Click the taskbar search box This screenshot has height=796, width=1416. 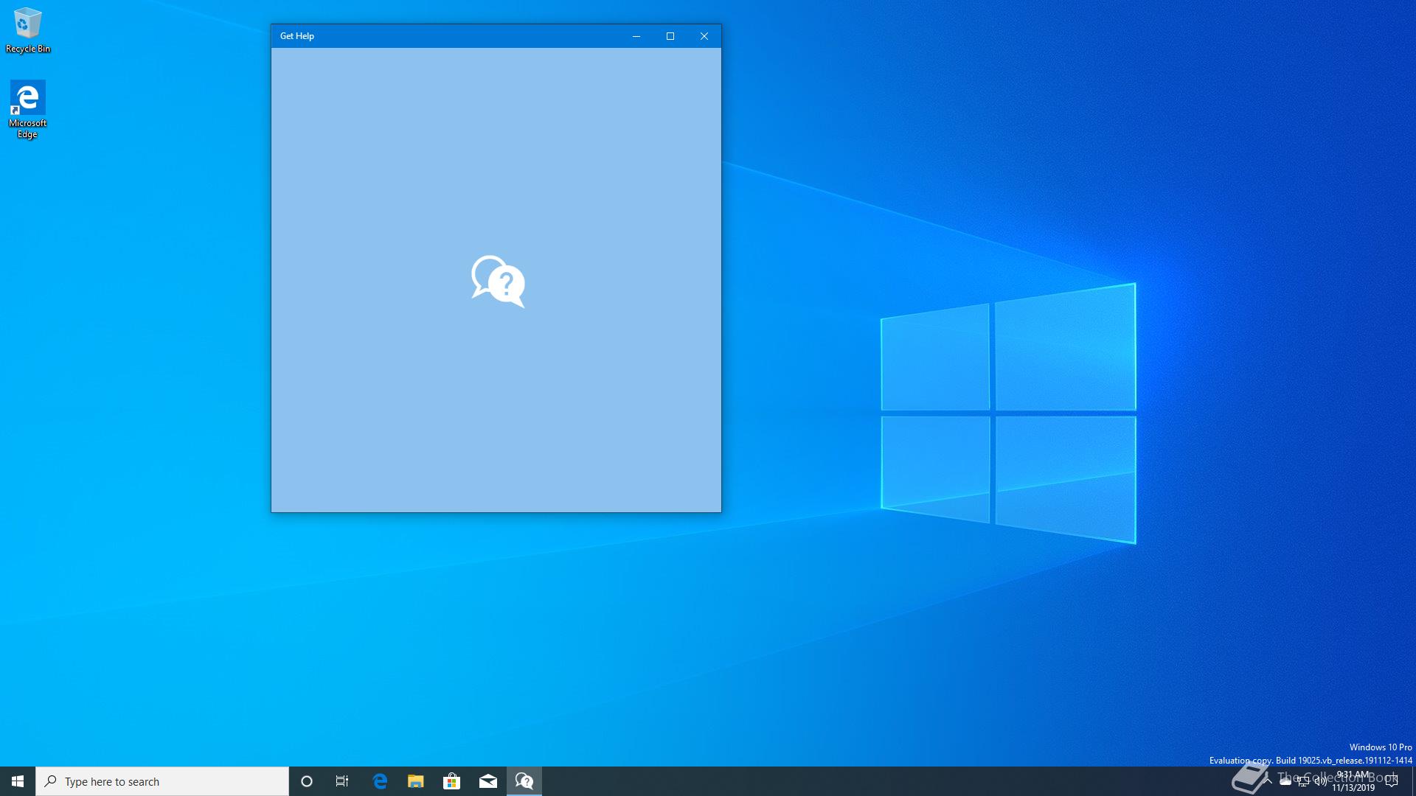pyautogui.click(x=162, y=781)
